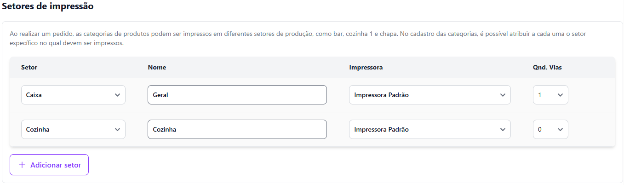This screenshot has width=624, height=185.
Task: Click the Setores de impressão heading
Action: [48, 6]
